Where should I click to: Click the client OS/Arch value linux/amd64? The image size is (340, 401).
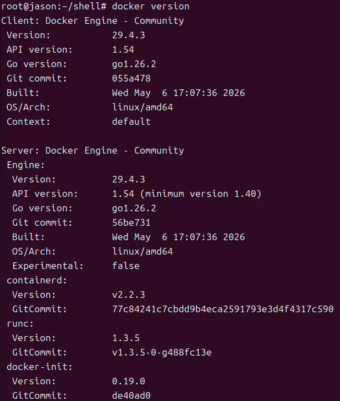point(143,108)
